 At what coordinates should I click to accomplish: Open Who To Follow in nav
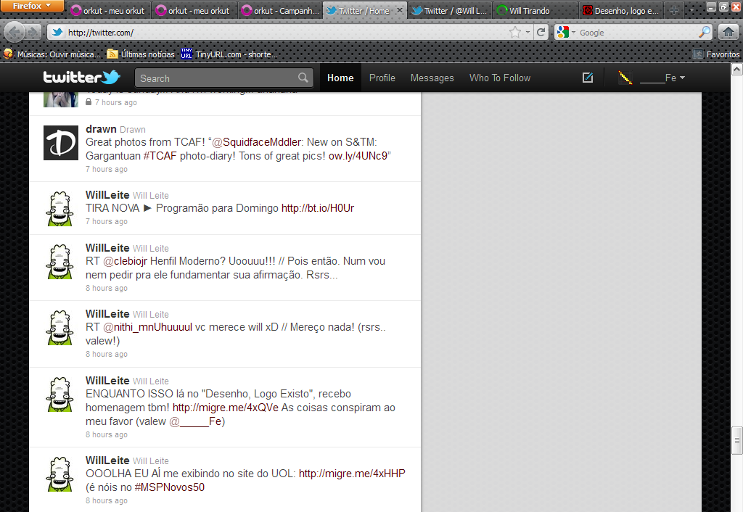[500, 78]
